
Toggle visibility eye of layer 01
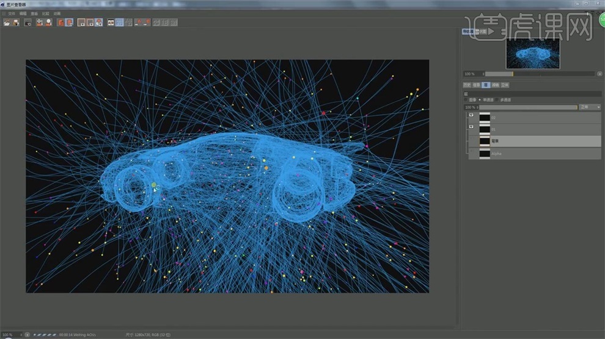[471, 127]
